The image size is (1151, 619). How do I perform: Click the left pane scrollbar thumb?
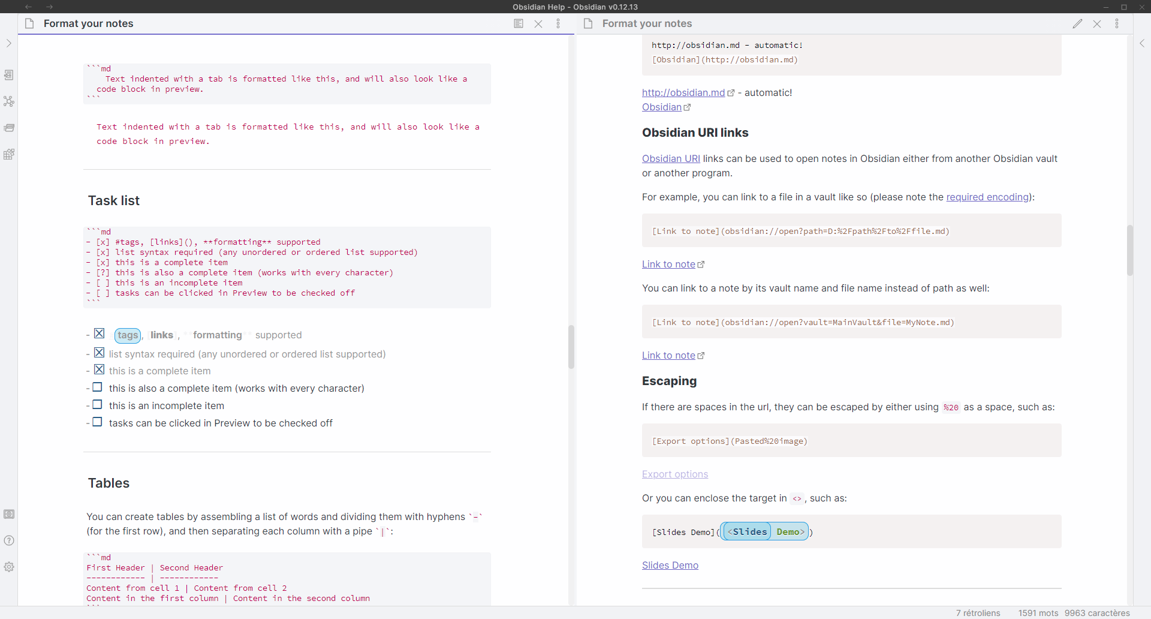571,347
